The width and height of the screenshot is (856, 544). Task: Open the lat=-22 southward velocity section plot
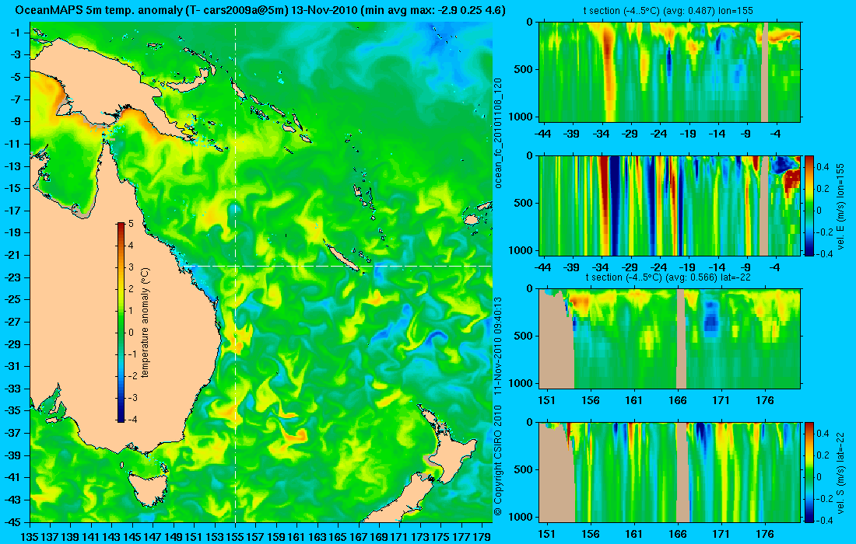pos(669,472)
